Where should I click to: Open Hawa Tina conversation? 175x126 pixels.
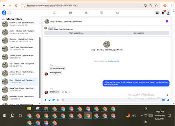point(19,90)
